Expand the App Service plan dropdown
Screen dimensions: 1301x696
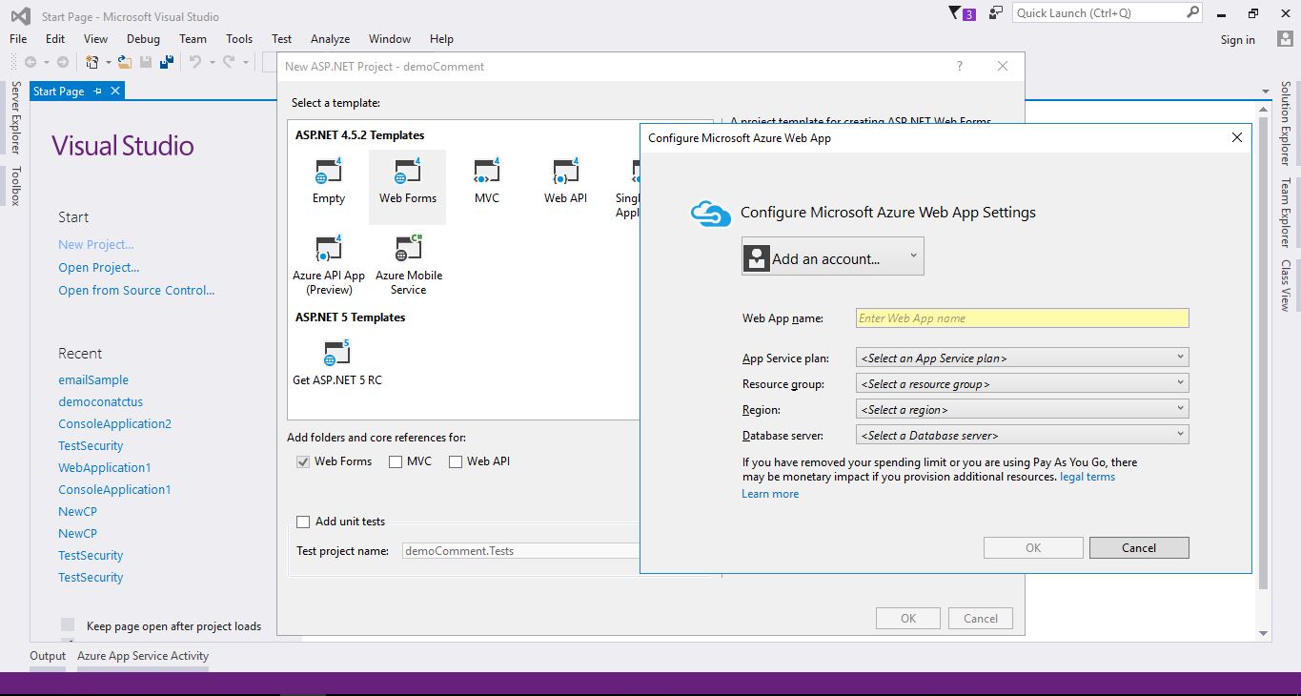[x=1023, y=358]
